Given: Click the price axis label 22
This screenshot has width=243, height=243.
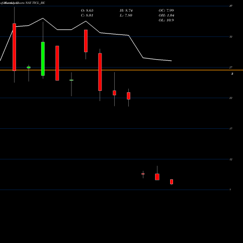Looking at the screenshot, I should (231, 98).
